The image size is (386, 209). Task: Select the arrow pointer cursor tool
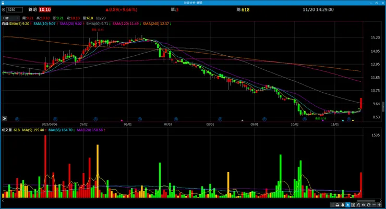(x=348, y=205)
